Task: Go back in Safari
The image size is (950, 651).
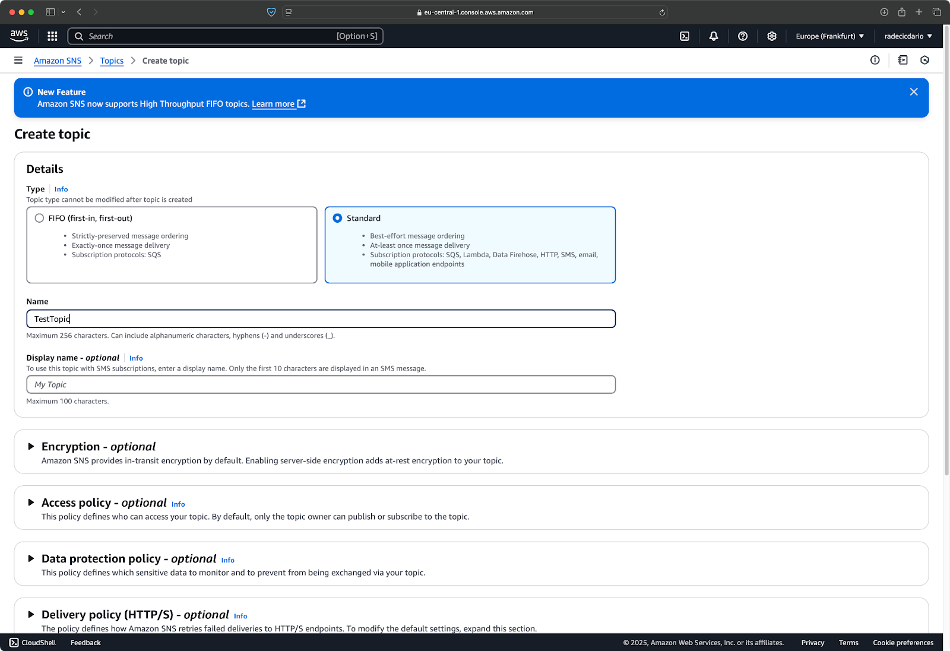Action: pos(79,12)
